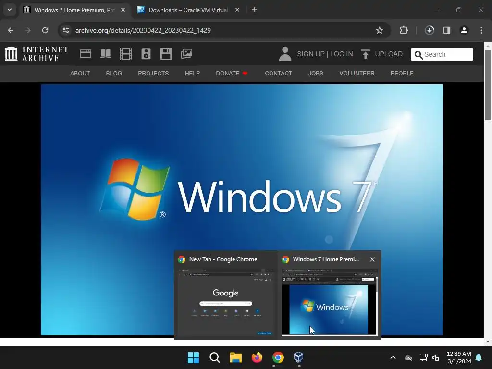Open the Images icon in Archive nav
This screenshot has height=369, width=492.
[x=186, y=54]
